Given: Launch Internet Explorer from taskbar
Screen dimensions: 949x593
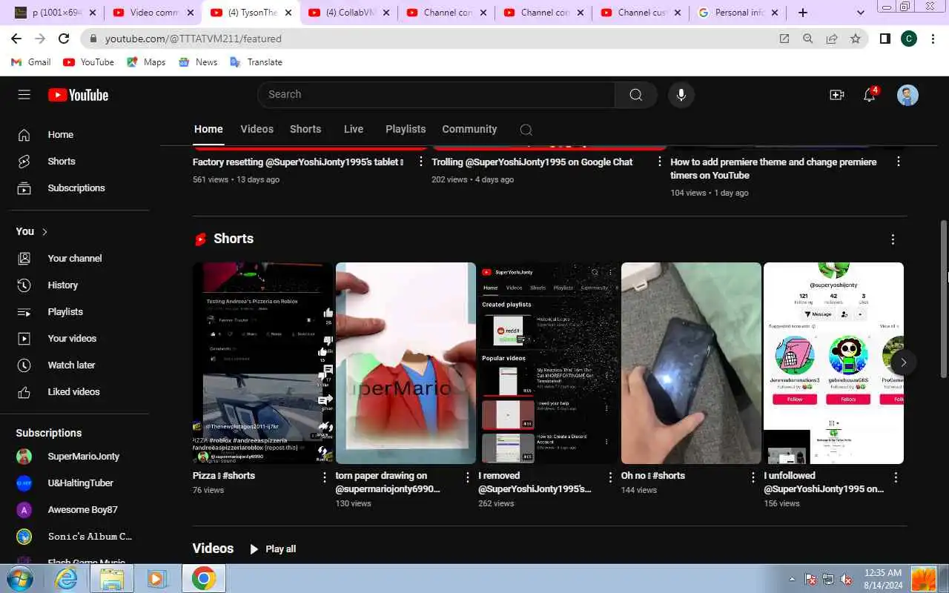Looking at the screenshot, I should [67, 578].
